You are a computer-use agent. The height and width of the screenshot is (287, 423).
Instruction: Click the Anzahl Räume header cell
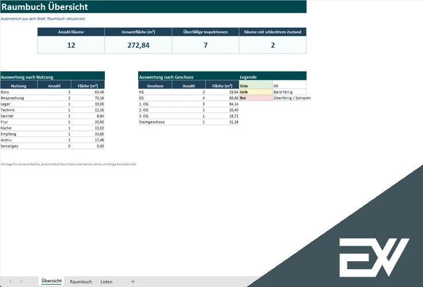tap(71, 32)
